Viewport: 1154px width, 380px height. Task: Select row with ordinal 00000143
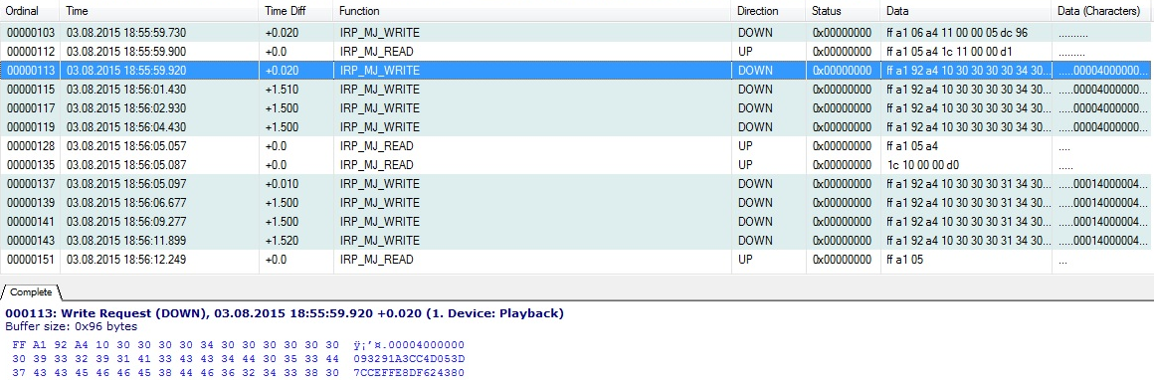[x=577, y=240]
